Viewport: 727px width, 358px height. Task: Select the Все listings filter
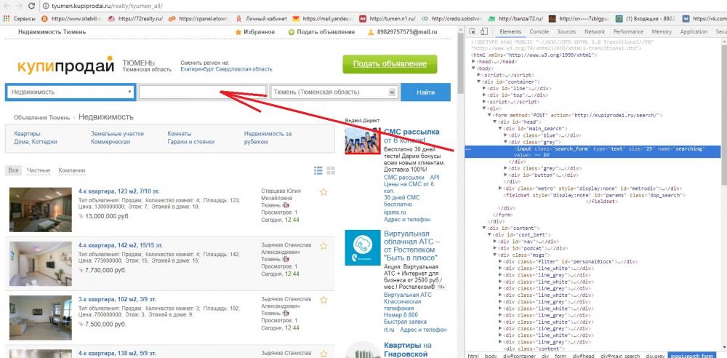click(13, 170)
